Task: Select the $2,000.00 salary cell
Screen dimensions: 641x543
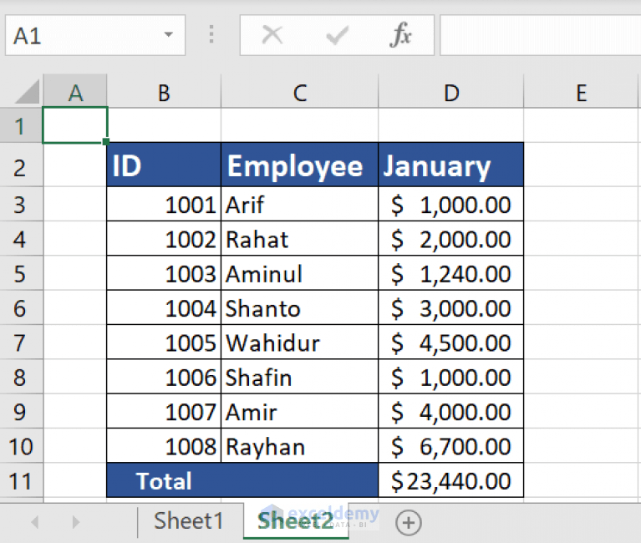Action: click(451, 239)
